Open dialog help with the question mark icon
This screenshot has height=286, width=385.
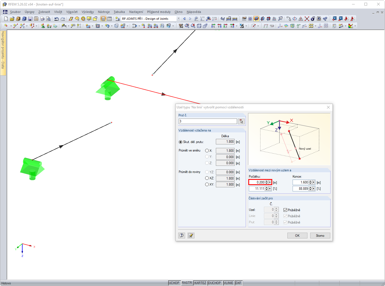[182, 235]
